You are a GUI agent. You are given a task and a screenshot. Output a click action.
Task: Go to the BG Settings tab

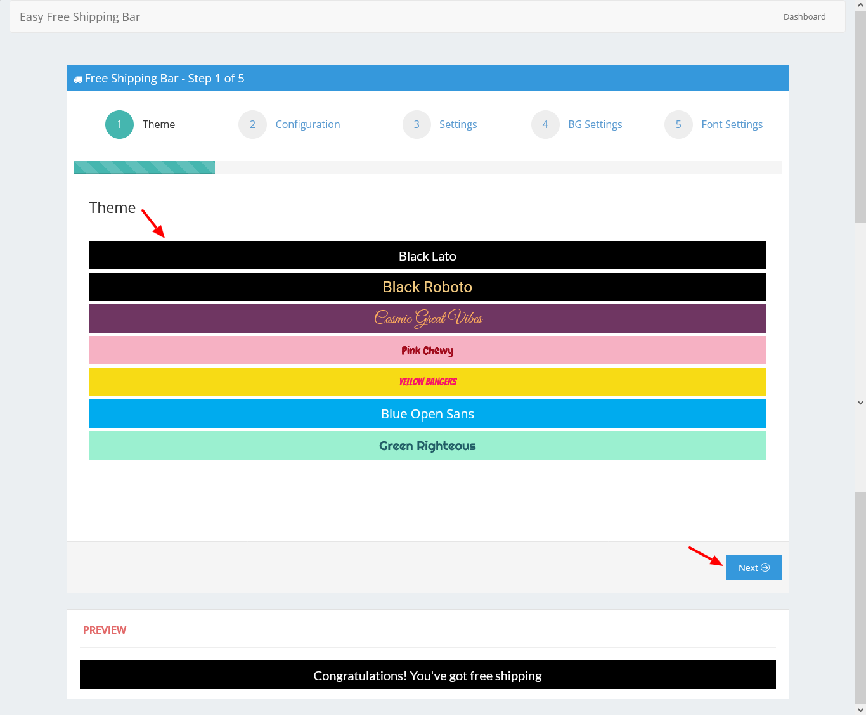point(595,124)
